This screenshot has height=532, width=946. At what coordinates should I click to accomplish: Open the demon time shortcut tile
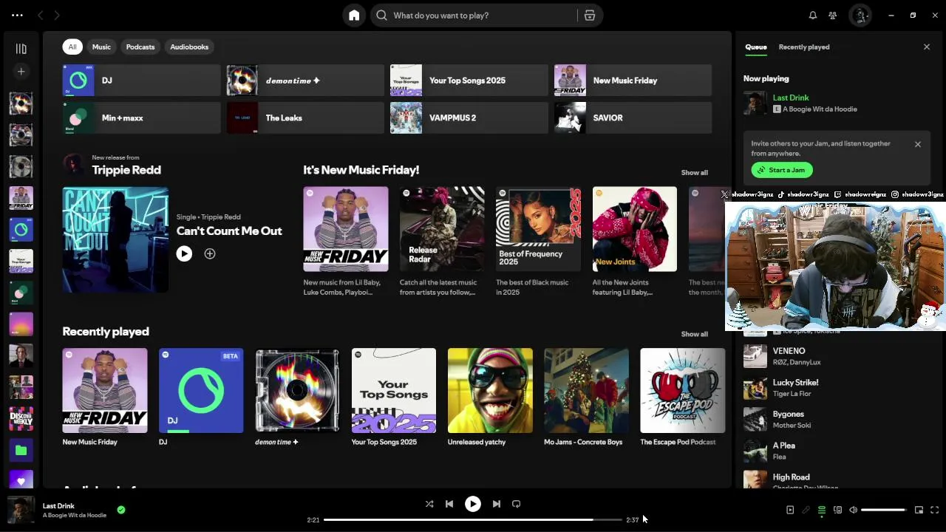pos(305,81)
